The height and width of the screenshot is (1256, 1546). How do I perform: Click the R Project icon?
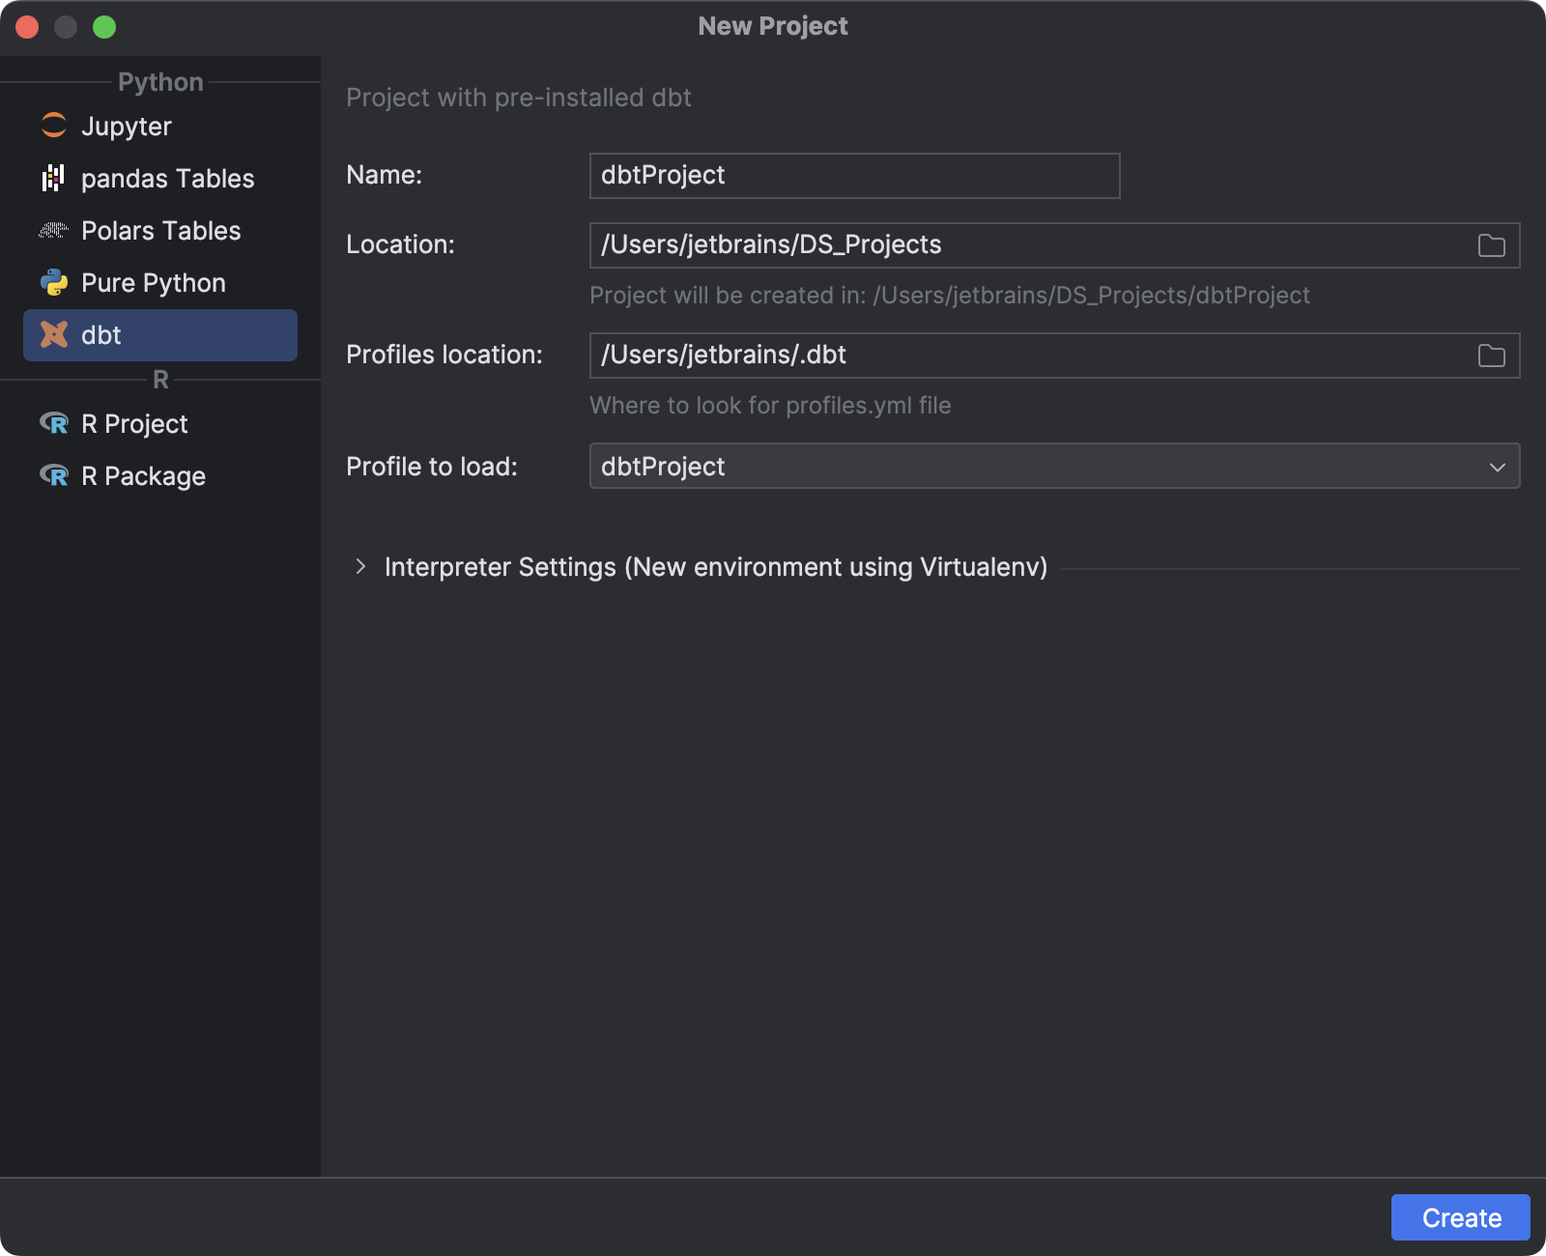55,423
